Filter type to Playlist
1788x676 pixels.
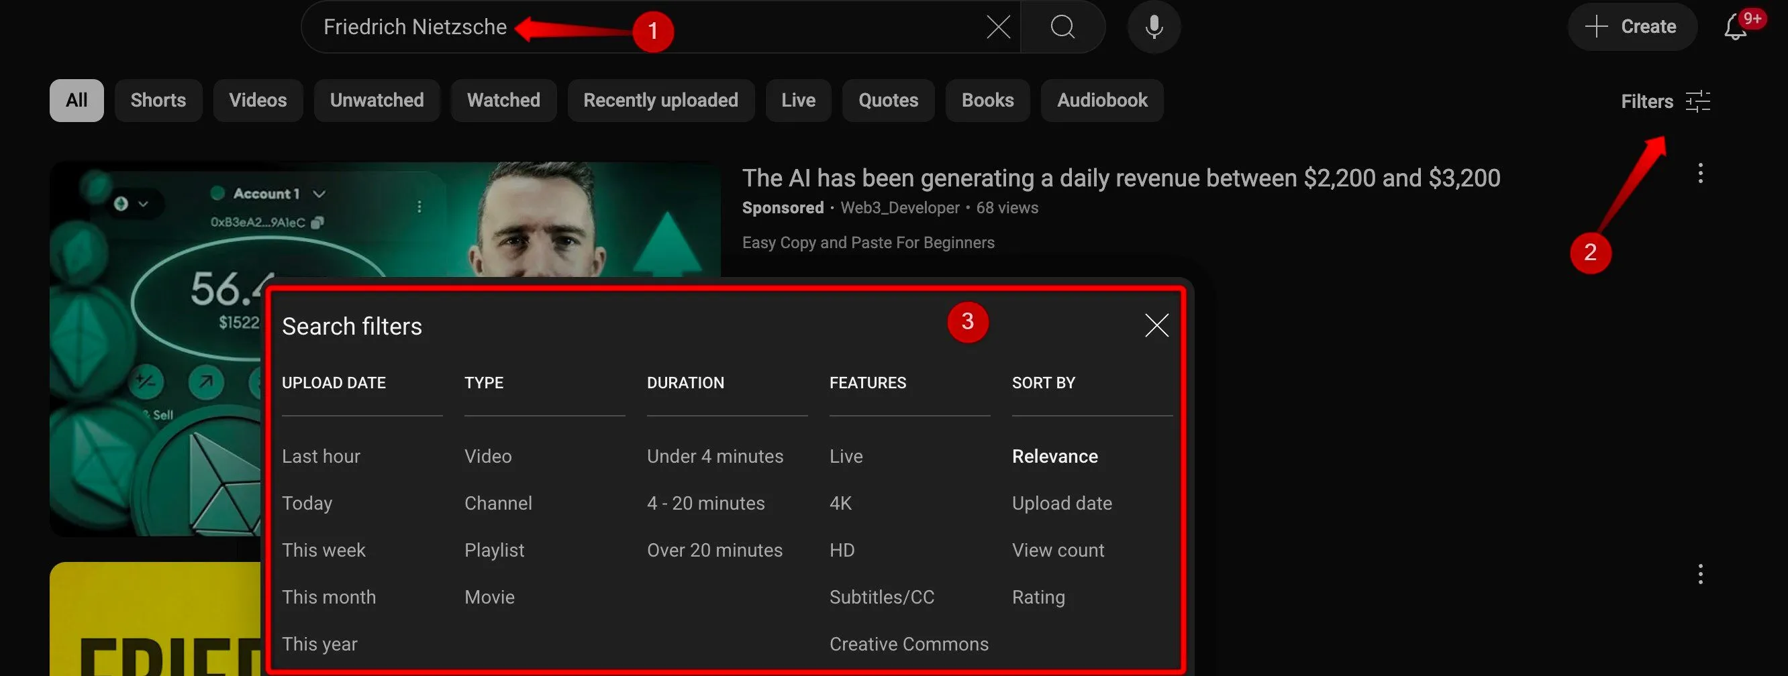coord(494,550)
